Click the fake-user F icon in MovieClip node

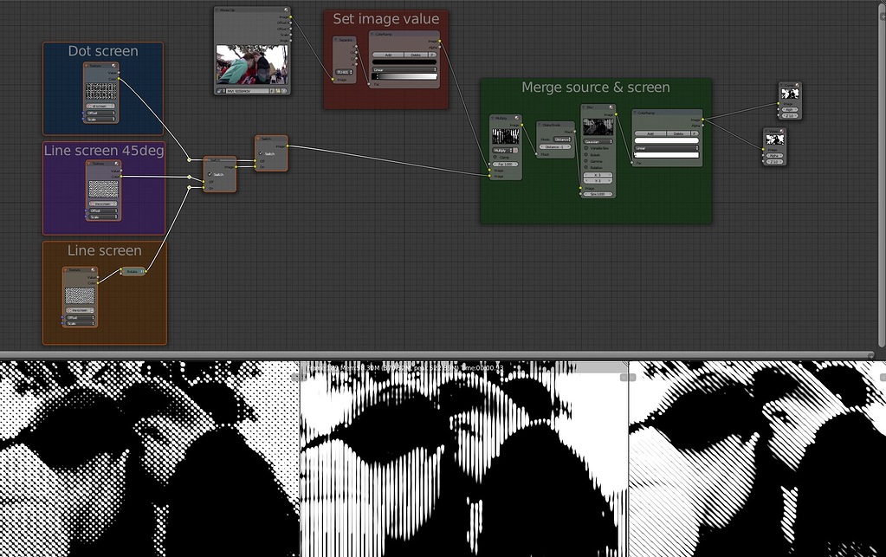point(272,90)
